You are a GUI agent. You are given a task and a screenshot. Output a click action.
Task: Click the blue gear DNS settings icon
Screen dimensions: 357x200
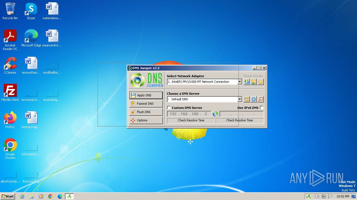click(254, 99)
